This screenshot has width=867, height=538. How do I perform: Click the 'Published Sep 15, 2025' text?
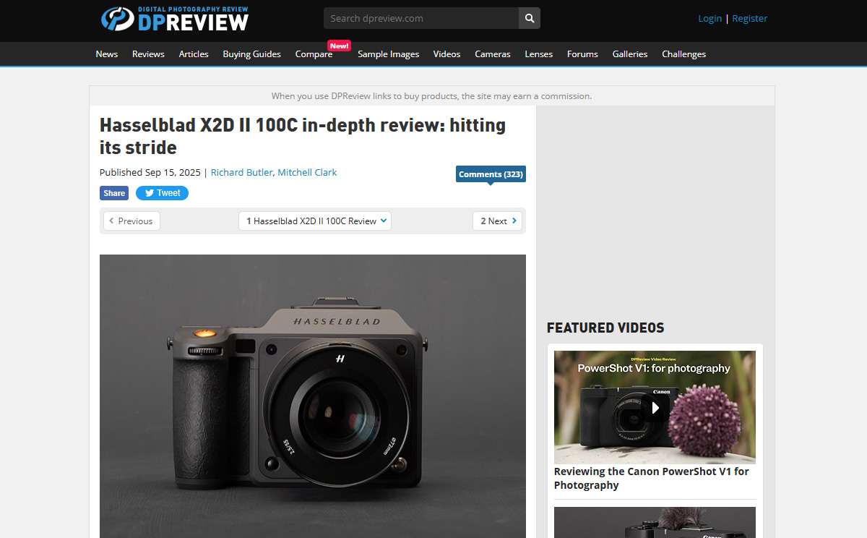[x=151, y=173]
